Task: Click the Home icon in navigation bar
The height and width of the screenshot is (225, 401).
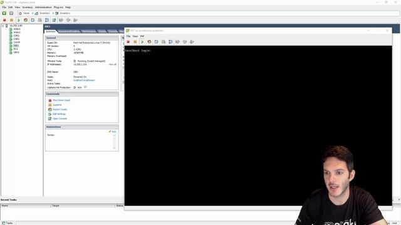Action: (20, 13)
